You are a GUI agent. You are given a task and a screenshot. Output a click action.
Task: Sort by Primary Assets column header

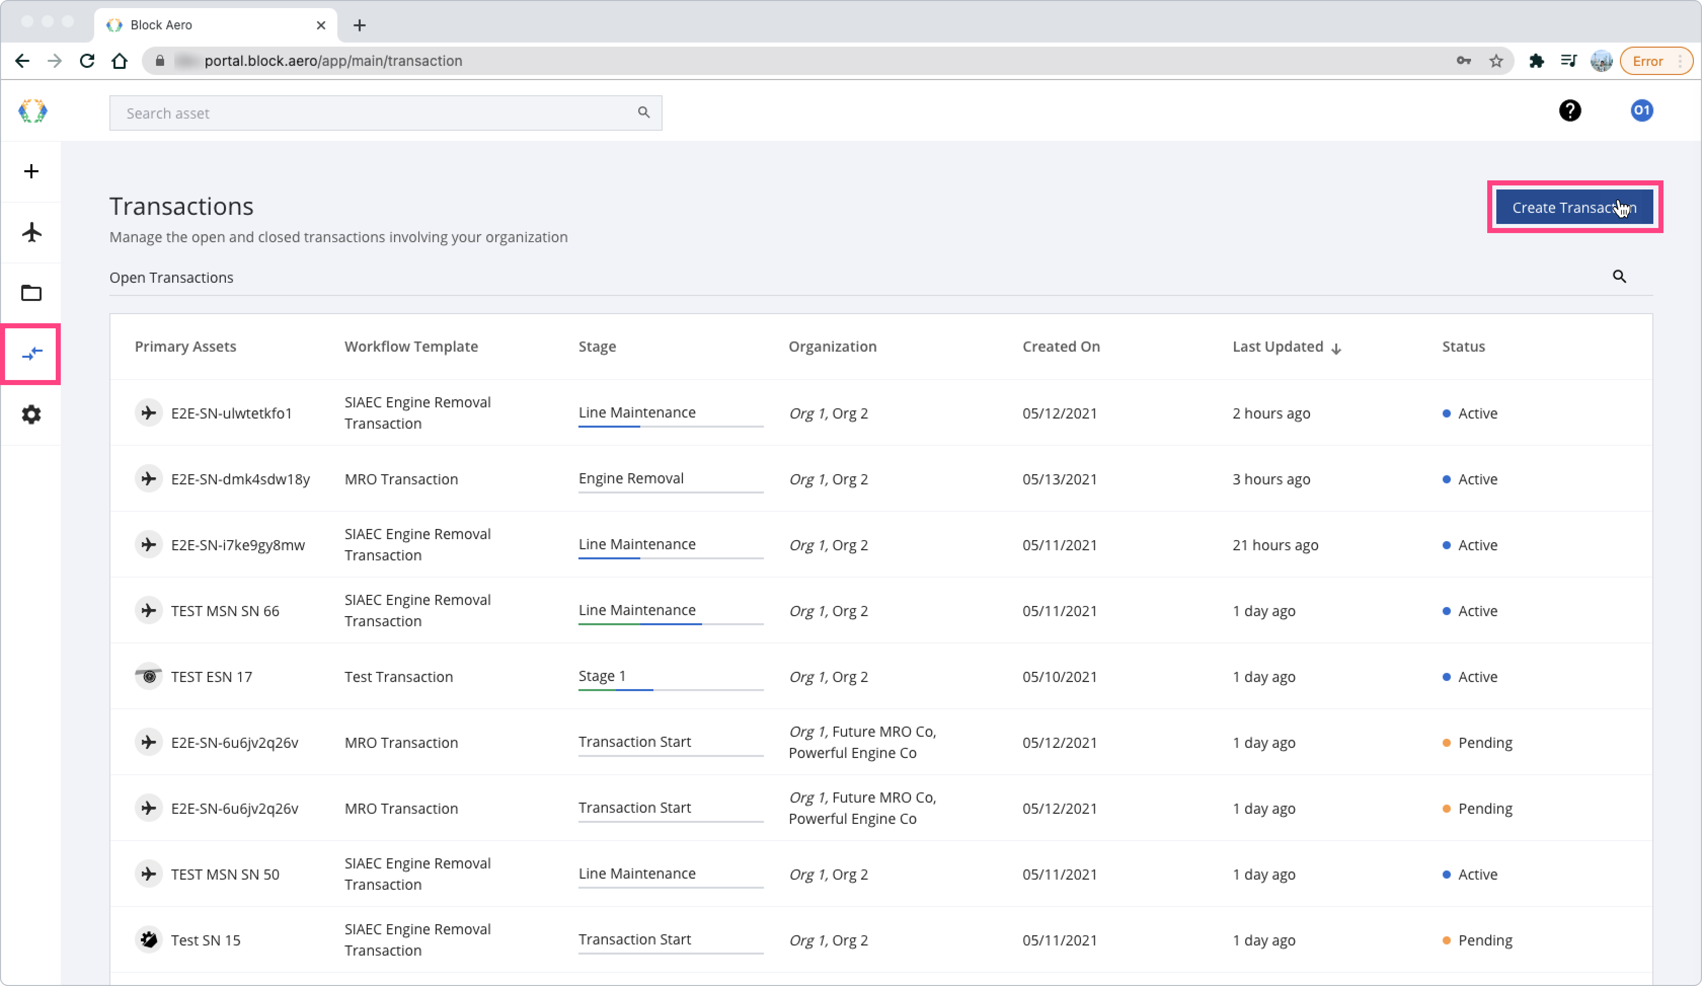(x=185, y=347)
